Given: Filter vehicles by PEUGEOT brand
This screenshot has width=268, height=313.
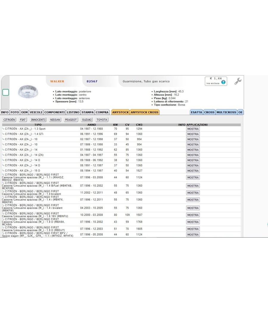Looking at the screenshot, I should (x=71, y=120).
